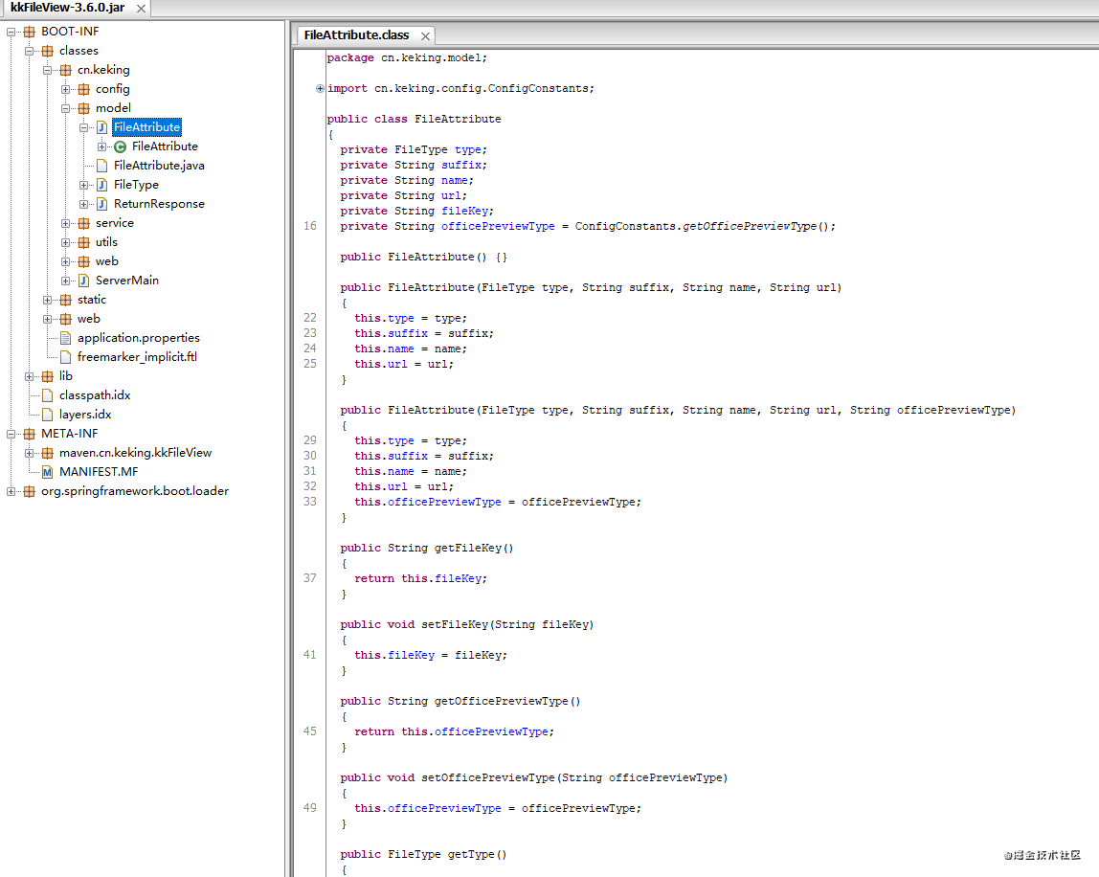The height and width of the screenshot is (877, 1099).
Task: Click the MANIFEST.MF file icon
Action: (48, 472)
